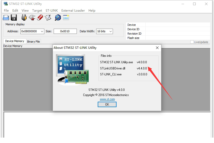Open the File menu
This screenshot has width=214, height=143.
coord(6,11)
